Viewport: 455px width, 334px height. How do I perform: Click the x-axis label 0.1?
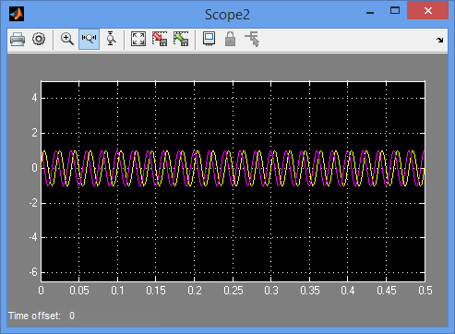click(x=117, y=291)
